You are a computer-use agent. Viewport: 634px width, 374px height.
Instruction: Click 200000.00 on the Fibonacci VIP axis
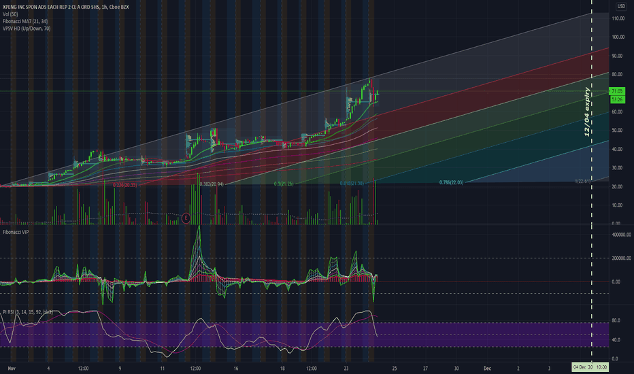pos(622,258)
